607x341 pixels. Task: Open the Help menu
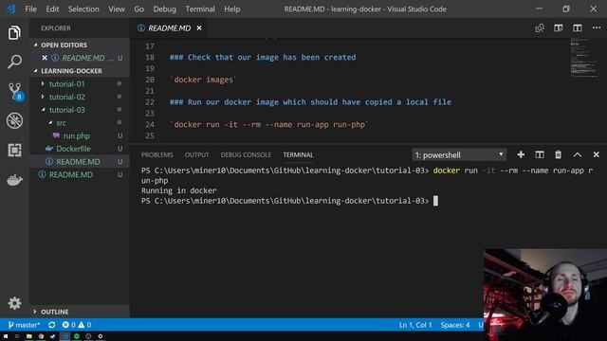coord(231,9)
